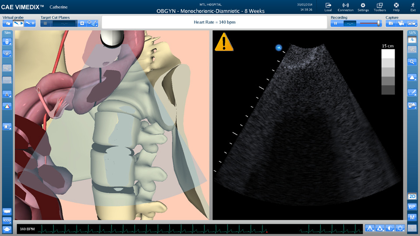Switch to 2D imaging mode
420x236 pixels.
point(412,196)
